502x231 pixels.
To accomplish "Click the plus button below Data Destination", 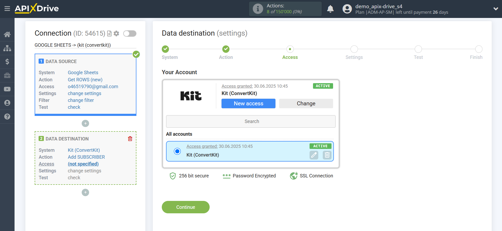I will pyautogui.click(x=85, y=192).
